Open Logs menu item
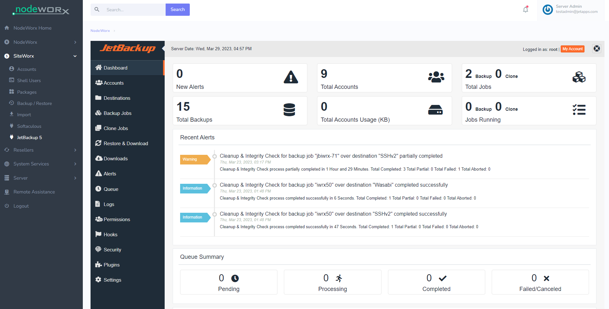 [128, 204]
